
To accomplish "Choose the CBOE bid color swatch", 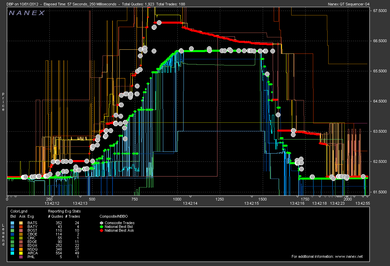I will pyautogui.click(x=12, y=234).
